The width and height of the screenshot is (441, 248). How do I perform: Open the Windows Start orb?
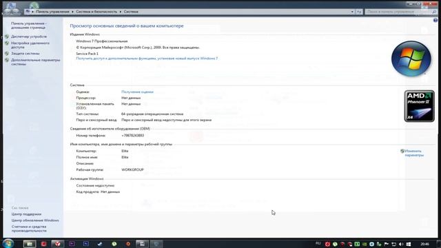pyautogui.click(x=8, y=243)
